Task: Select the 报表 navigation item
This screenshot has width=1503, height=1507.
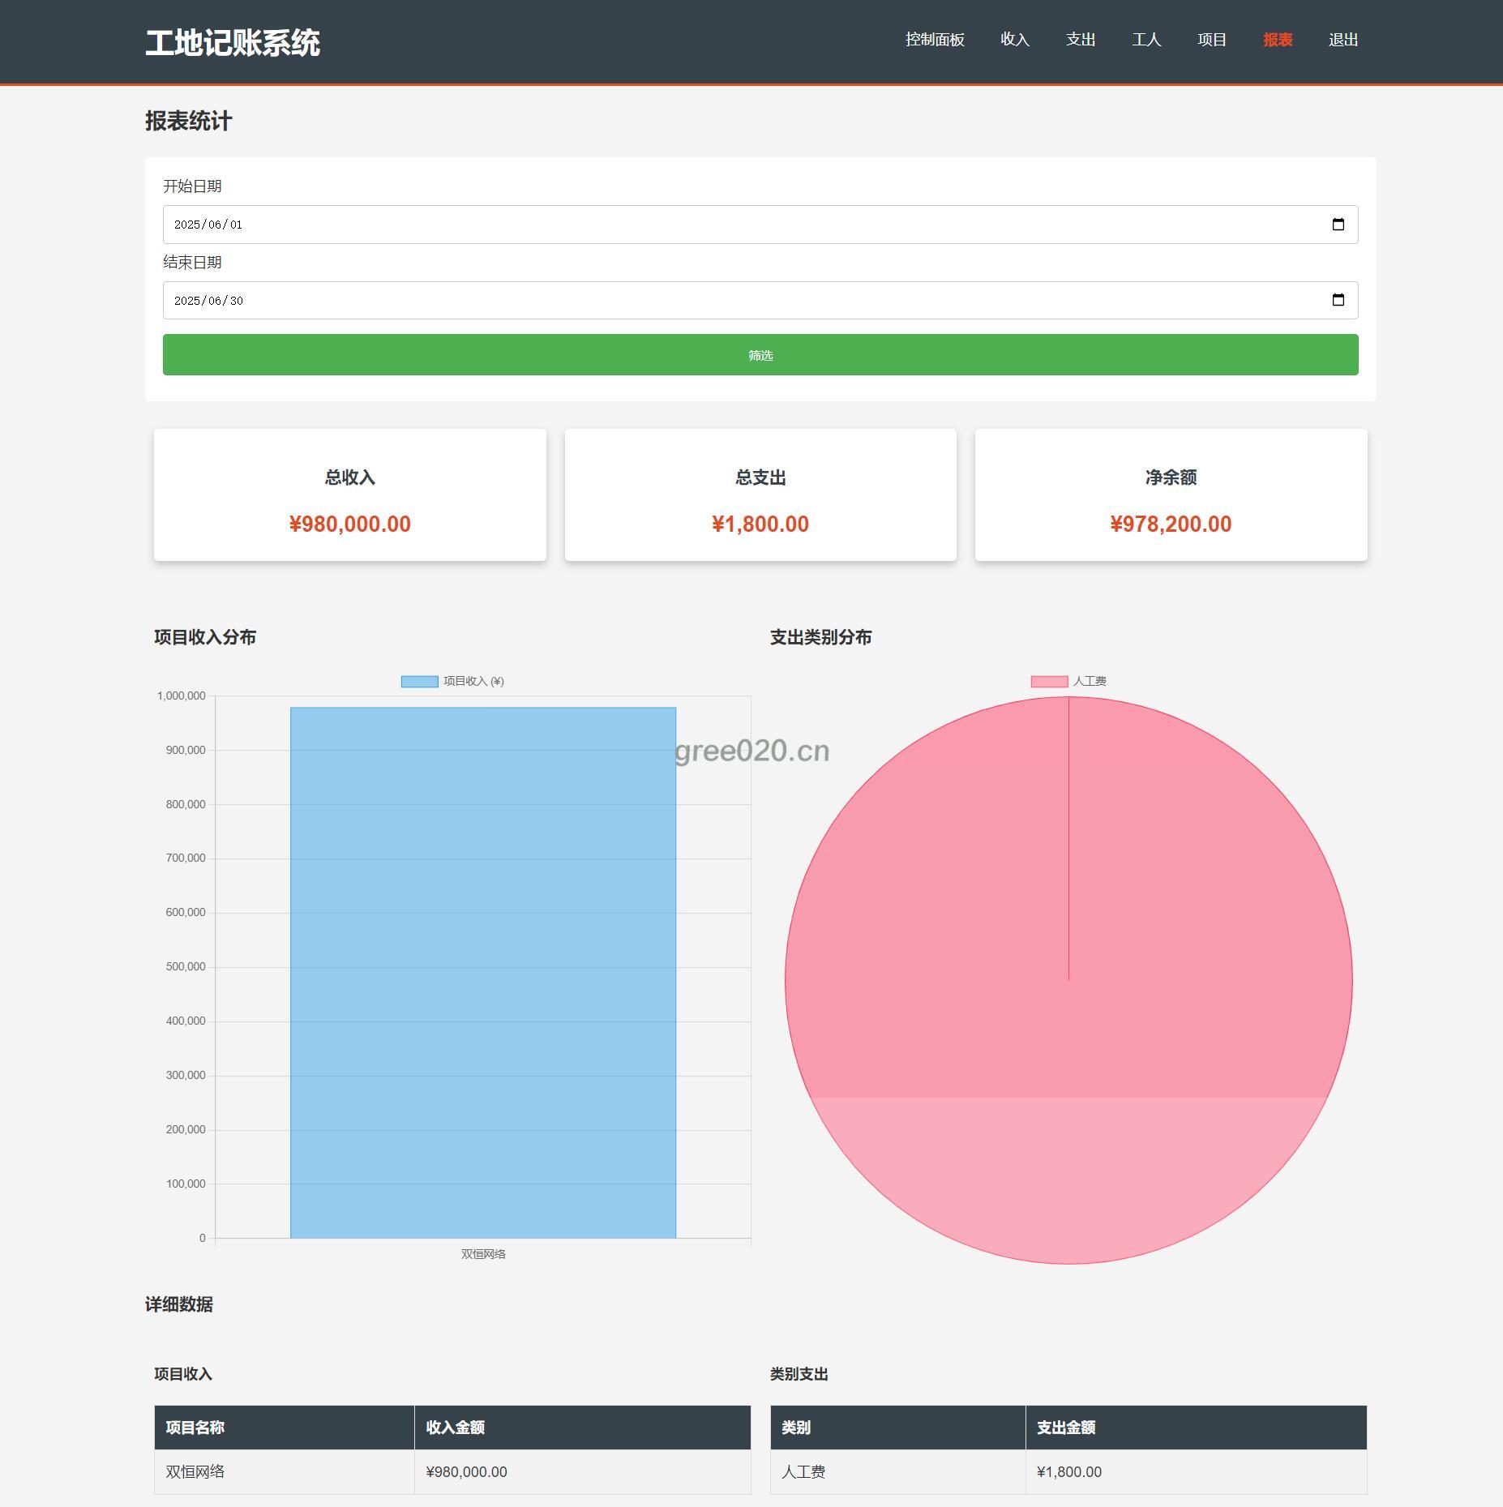Action: pos(1277,40)
